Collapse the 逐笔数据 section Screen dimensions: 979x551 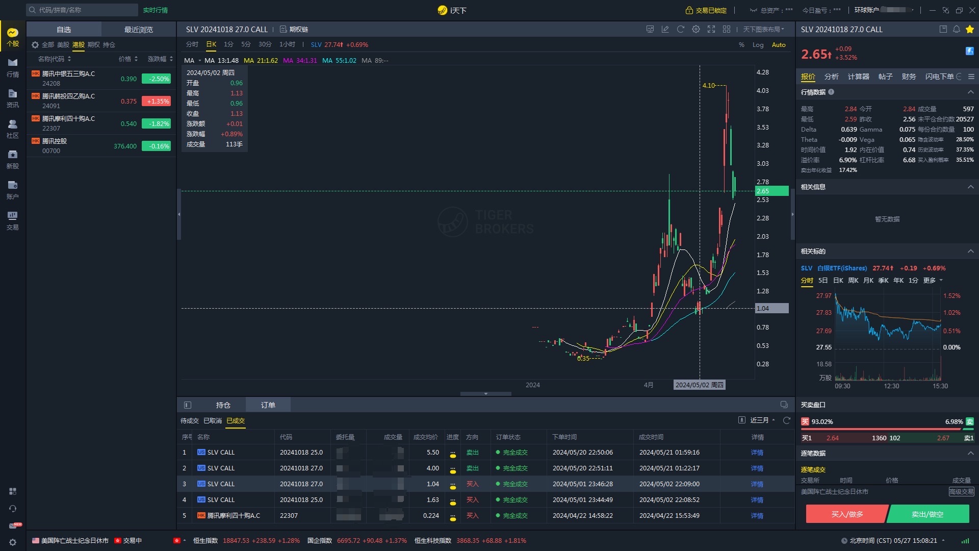pos(970,453)
